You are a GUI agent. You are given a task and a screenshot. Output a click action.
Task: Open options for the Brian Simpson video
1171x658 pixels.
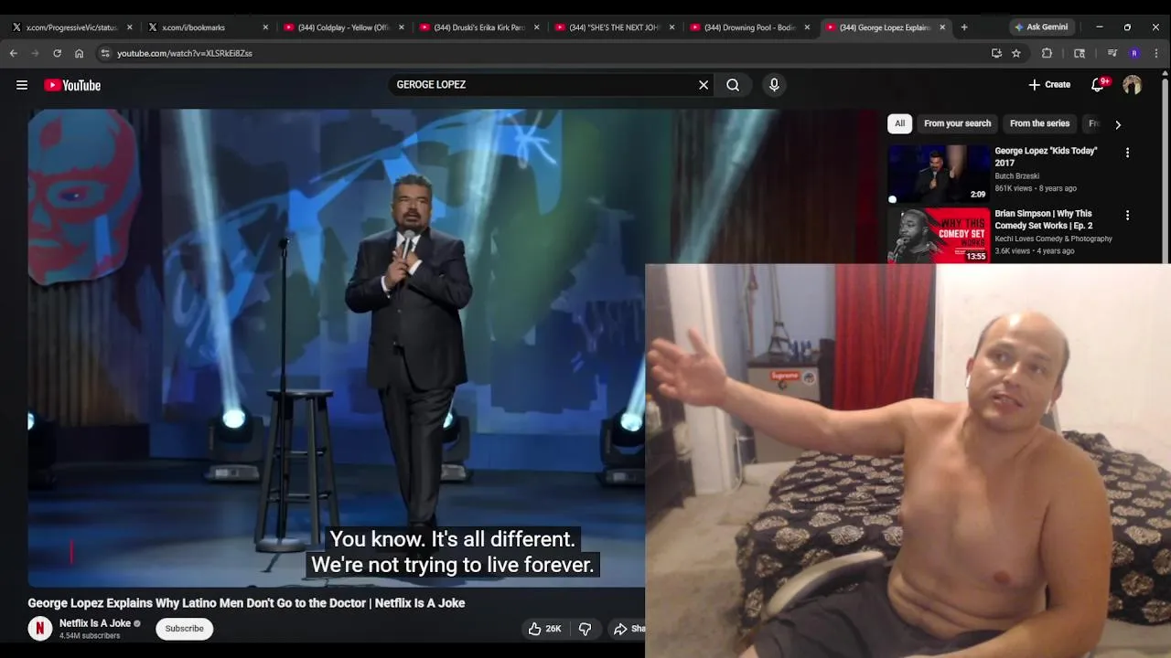coord(1127,216)
